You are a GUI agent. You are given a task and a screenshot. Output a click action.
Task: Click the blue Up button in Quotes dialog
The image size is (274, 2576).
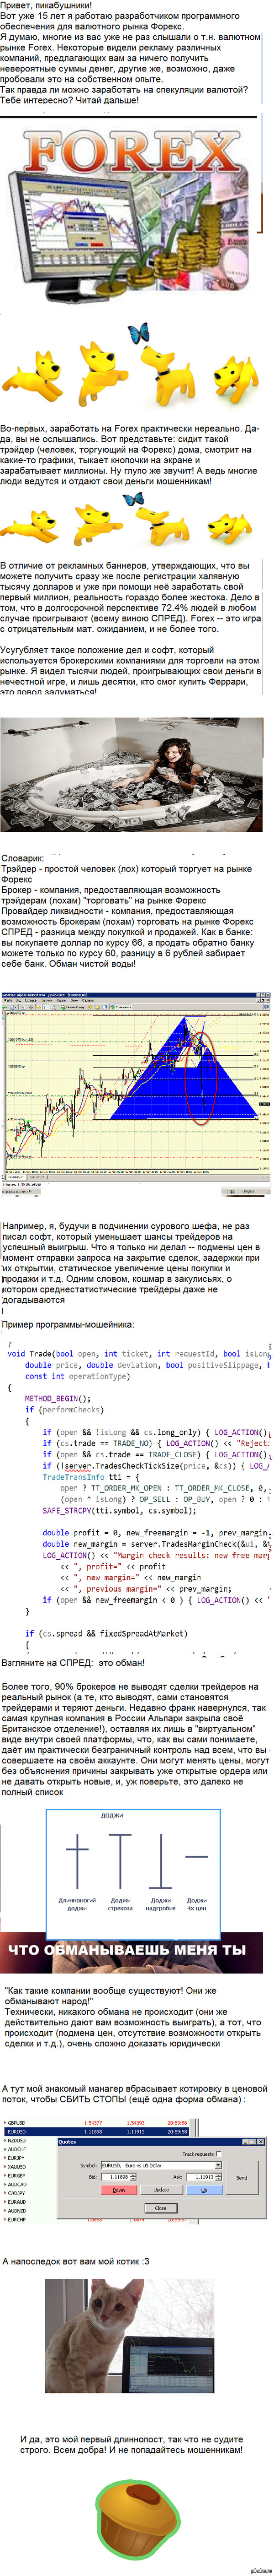coord(203,2190)
